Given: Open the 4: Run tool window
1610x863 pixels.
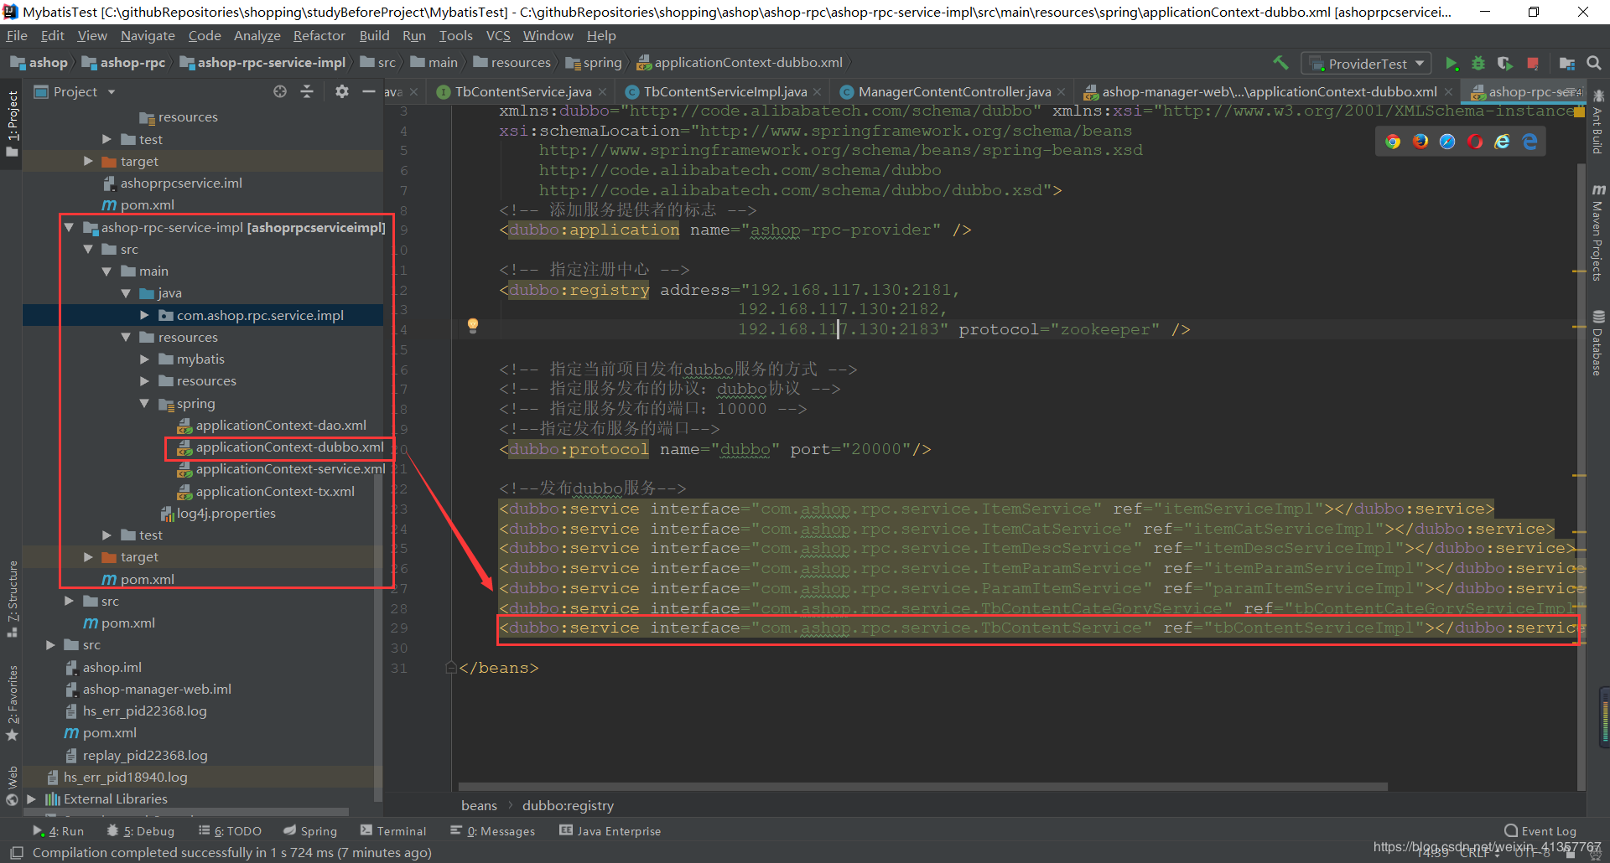Looking at the screenshot, I should [x=59, y=831].
